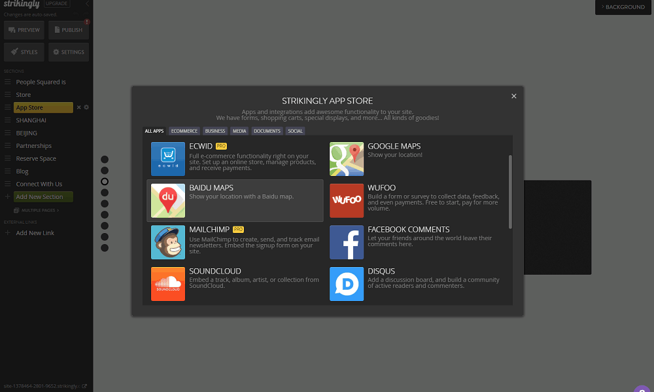Open the Partnerships section

tap(34, 146)
